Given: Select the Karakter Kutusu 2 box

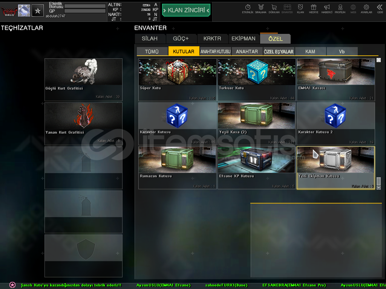Looking at the screenshot, I should pyautogui.click(x=336, y=123).
